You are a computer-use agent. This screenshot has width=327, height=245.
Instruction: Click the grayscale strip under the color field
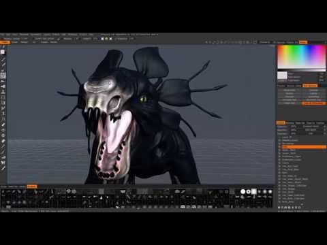[301, 70]
